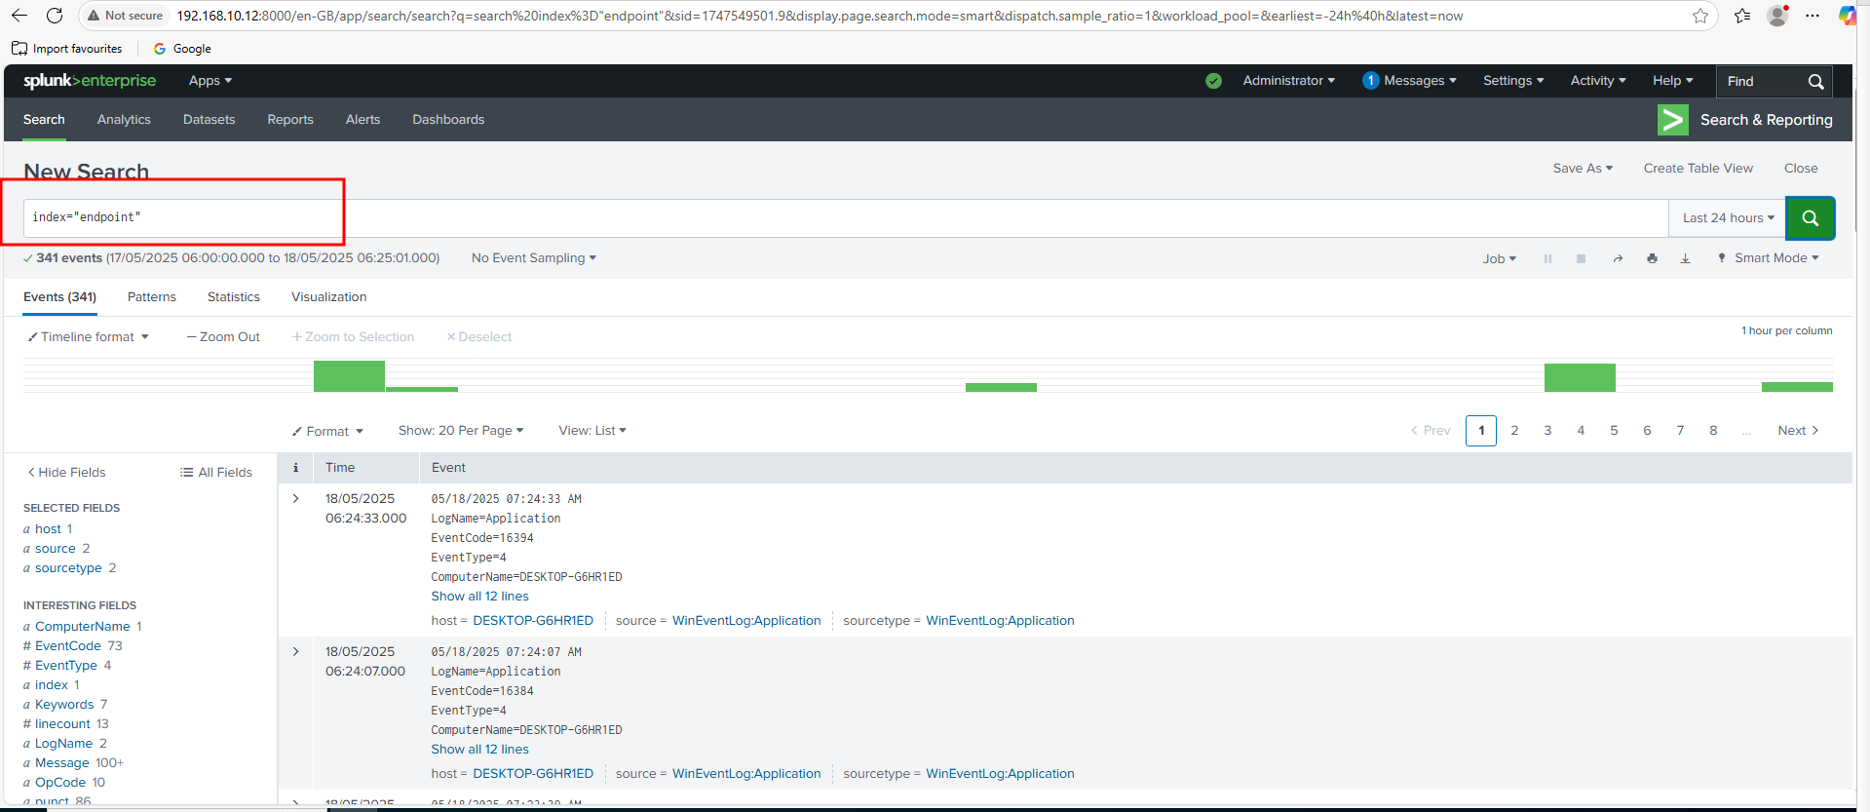
Task: Open the Job dropdown
Action: pyautogui.click(x=1499, y=259)
